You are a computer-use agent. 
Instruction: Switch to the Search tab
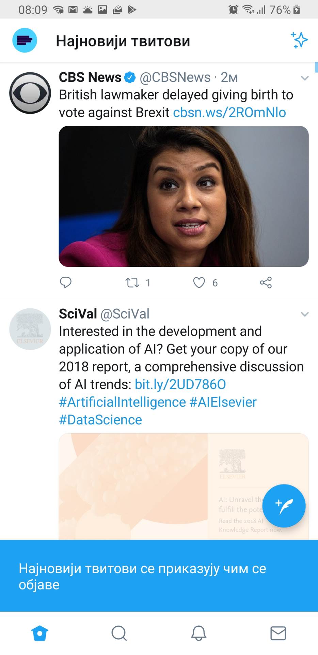click(119, 634)
